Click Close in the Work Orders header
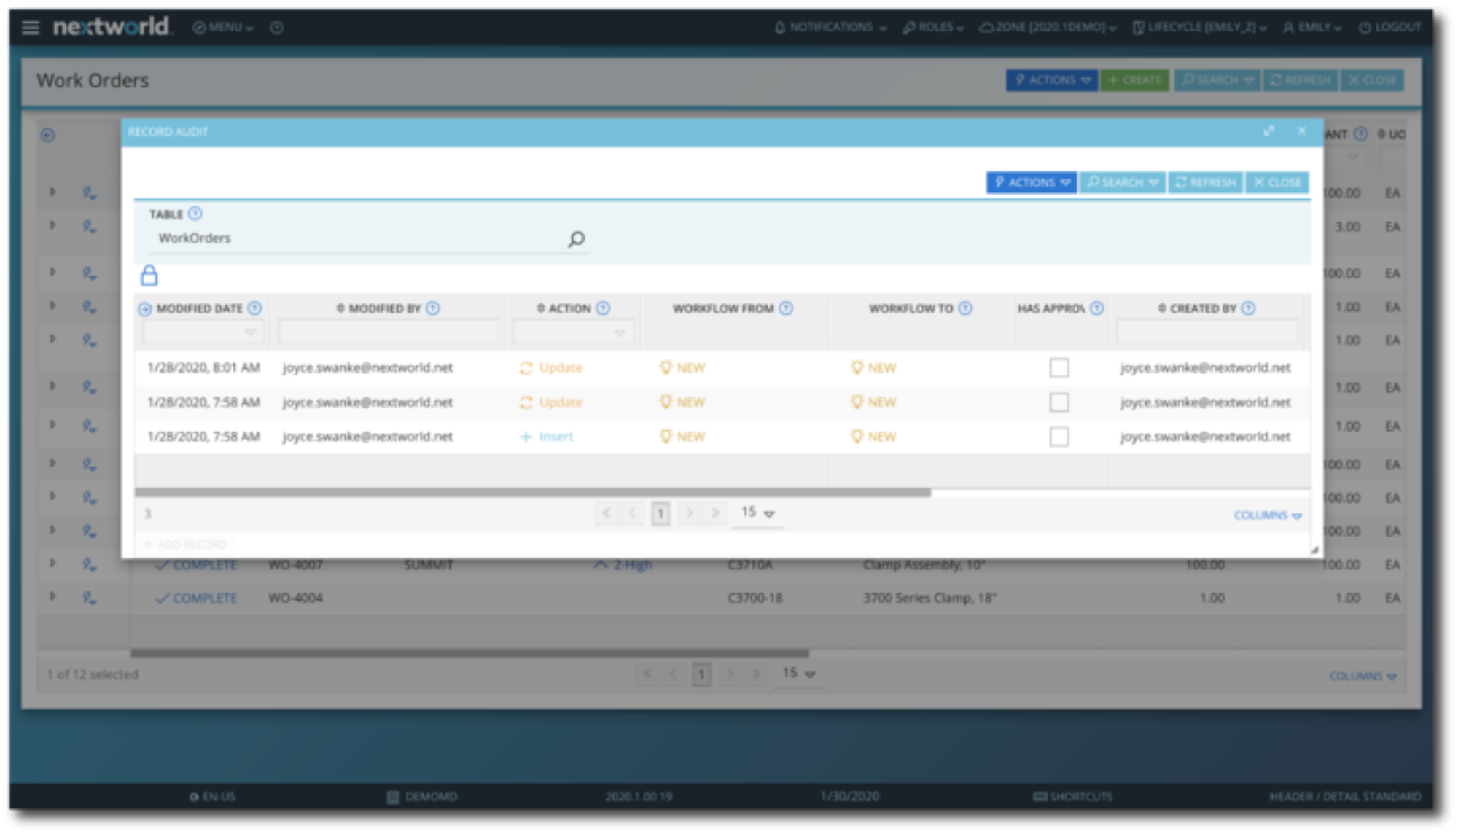Screen dimensions: 1458x834 pyautogui.click(x=1372, y=80)
